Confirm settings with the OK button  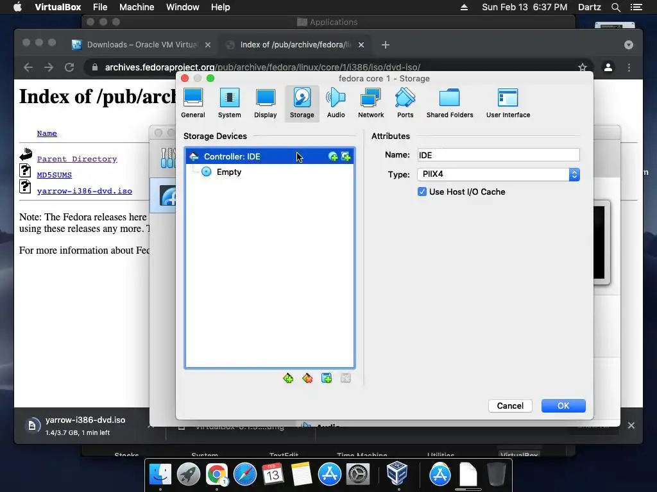(x=563, y=406)
